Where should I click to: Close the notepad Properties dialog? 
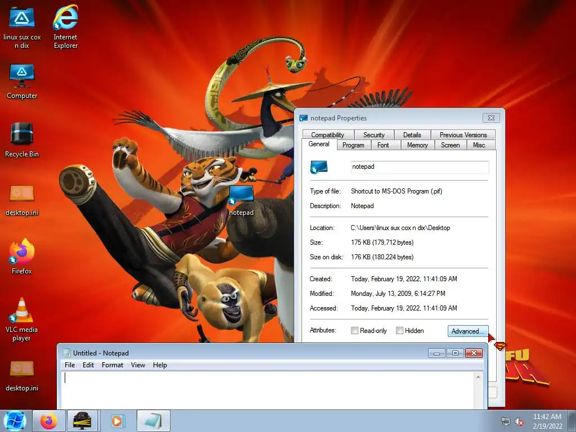click(x=491, y=118)
